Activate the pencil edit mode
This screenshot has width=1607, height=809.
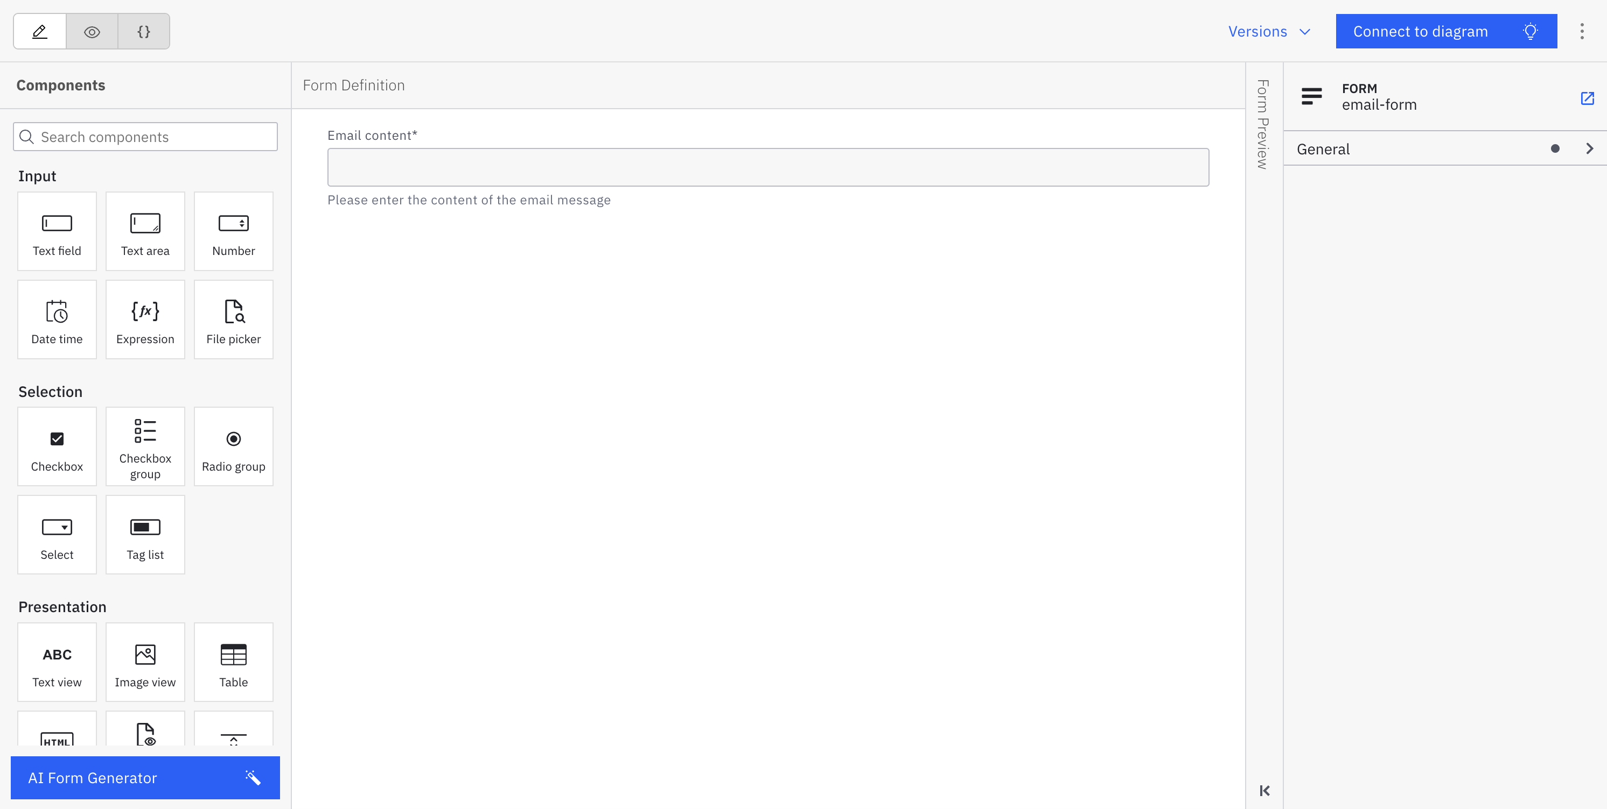pyautogui.click(x=39, y=31)
